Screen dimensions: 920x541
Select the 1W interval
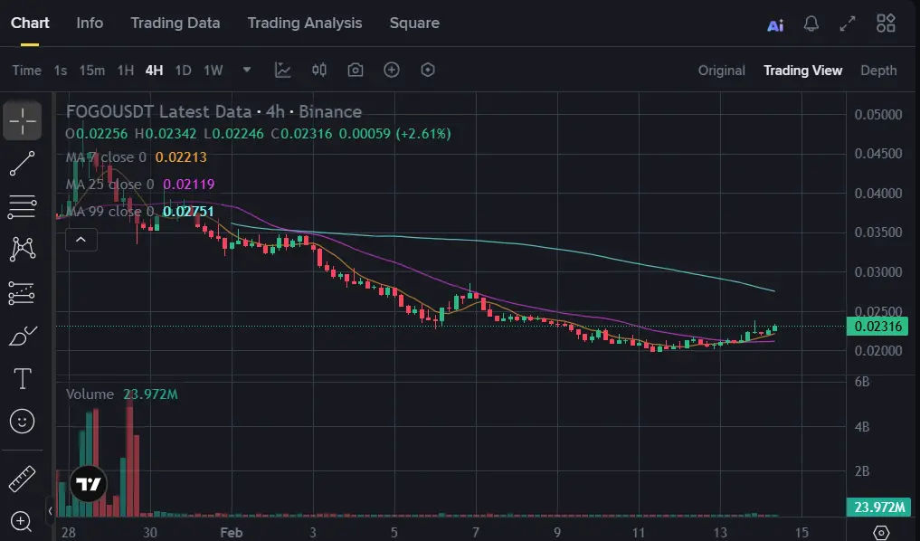point(213,71)
